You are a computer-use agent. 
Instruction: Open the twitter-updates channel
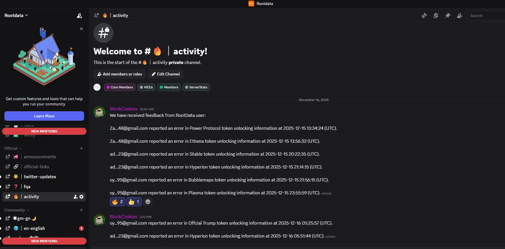[40, 177]
